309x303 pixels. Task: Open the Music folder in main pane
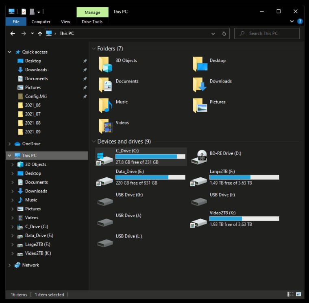coord(105,105)
